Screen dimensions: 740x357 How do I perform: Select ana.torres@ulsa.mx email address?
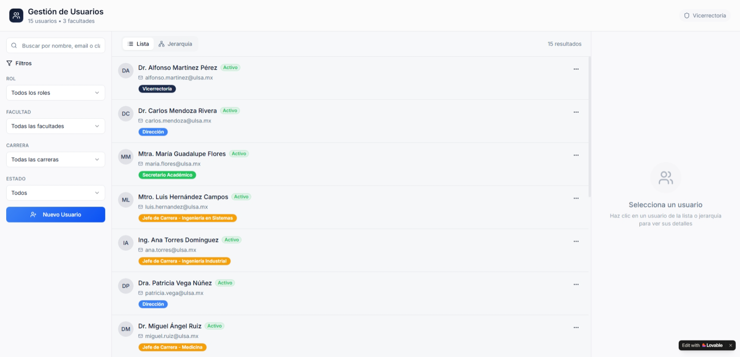click(171, 250)
